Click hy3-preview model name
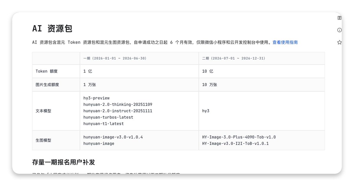 coord(97,98)
